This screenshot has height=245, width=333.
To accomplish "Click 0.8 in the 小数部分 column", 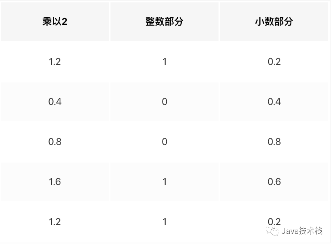I will pos(274,142).
